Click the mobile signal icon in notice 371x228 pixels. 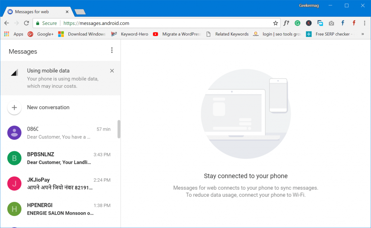(x=14, y=72)
